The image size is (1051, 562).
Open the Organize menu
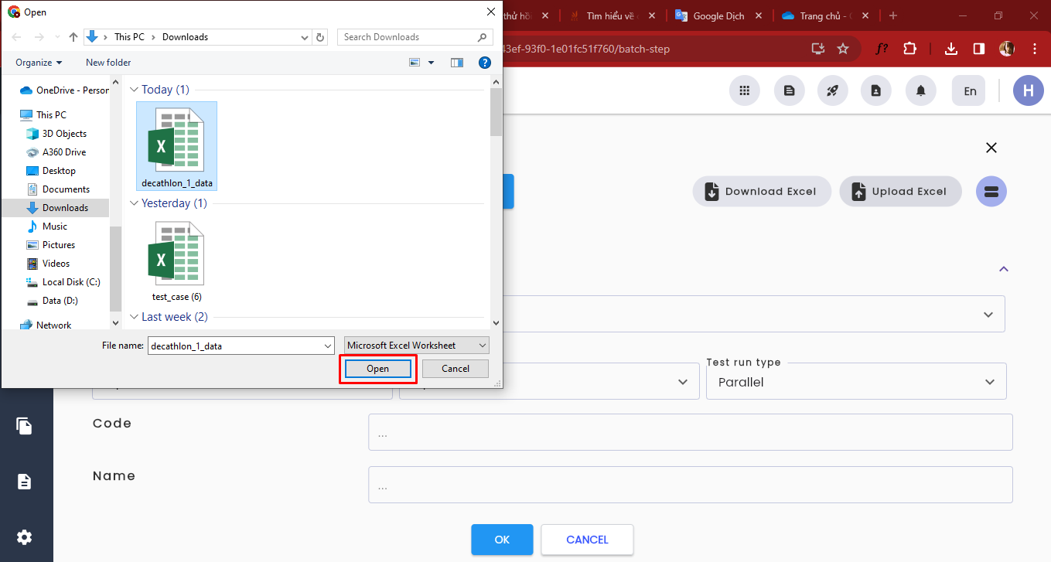[39, 63]
